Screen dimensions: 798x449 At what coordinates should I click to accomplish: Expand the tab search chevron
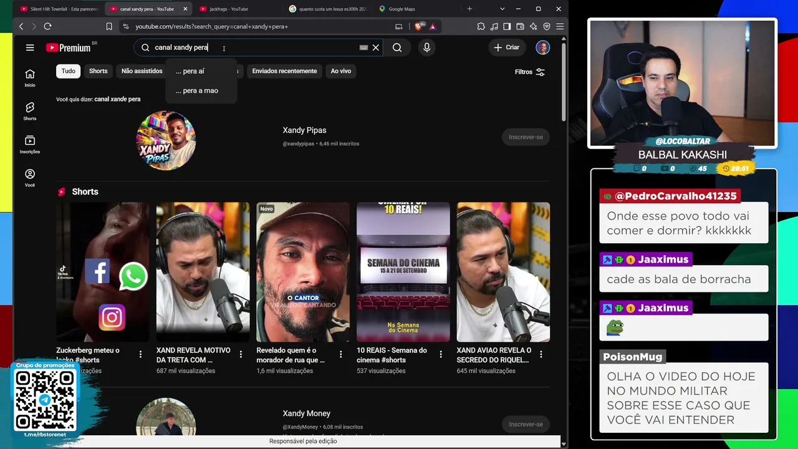tap(502, 9)
